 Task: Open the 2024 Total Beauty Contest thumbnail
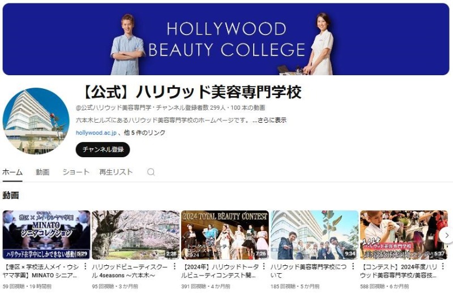pyautogui.click(x=225, y=235)
